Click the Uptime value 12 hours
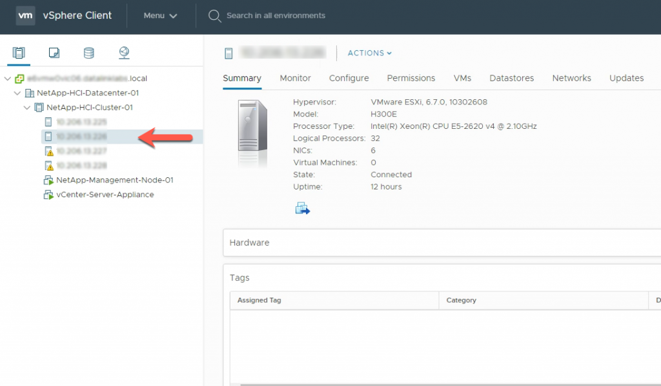Image resolution: width=661 pixels, height=386 pixels. 386,187
